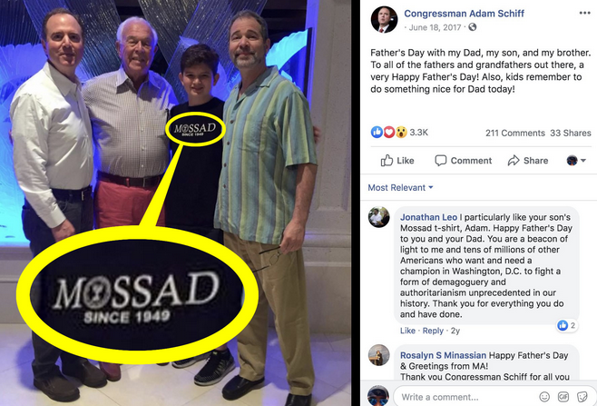Open the three-dot post options menu

[x=584, y=13]
